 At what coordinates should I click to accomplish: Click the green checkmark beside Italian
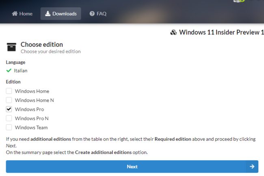click(9, 70)
